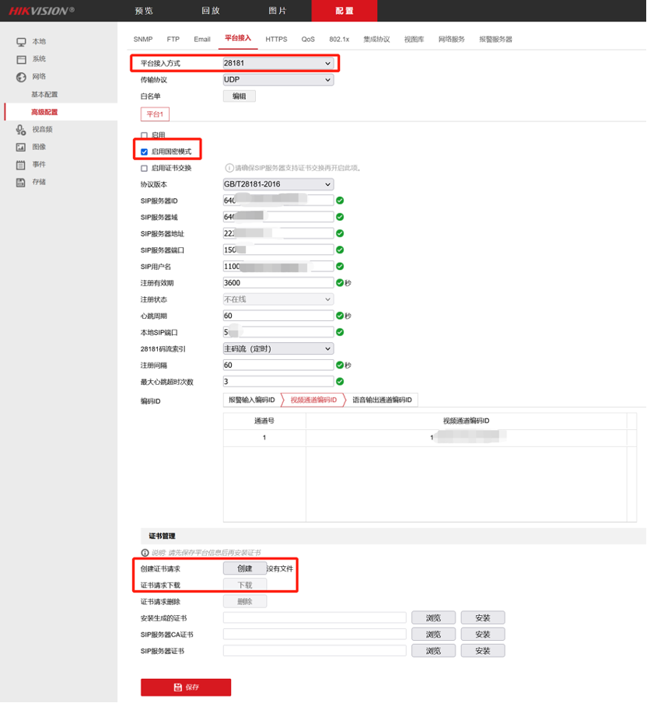Open the 协议版本 GB/T28181-2016 dropdown

(x=278, y=184)
